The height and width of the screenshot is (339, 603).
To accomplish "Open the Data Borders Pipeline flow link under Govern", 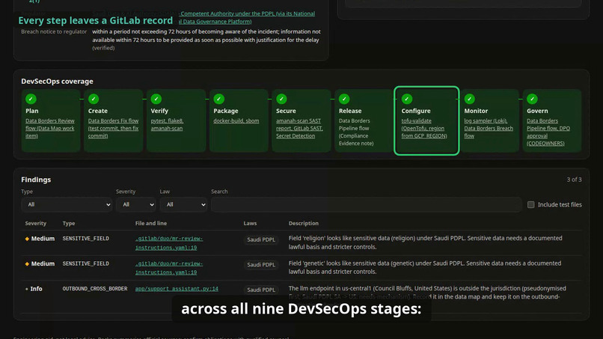I will 548,132.
